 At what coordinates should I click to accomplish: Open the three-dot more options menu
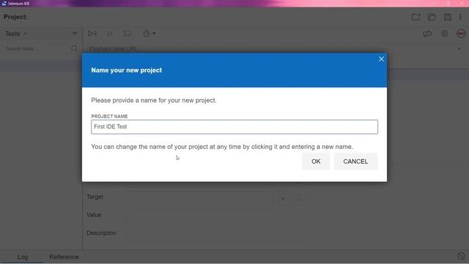point(460,17)
